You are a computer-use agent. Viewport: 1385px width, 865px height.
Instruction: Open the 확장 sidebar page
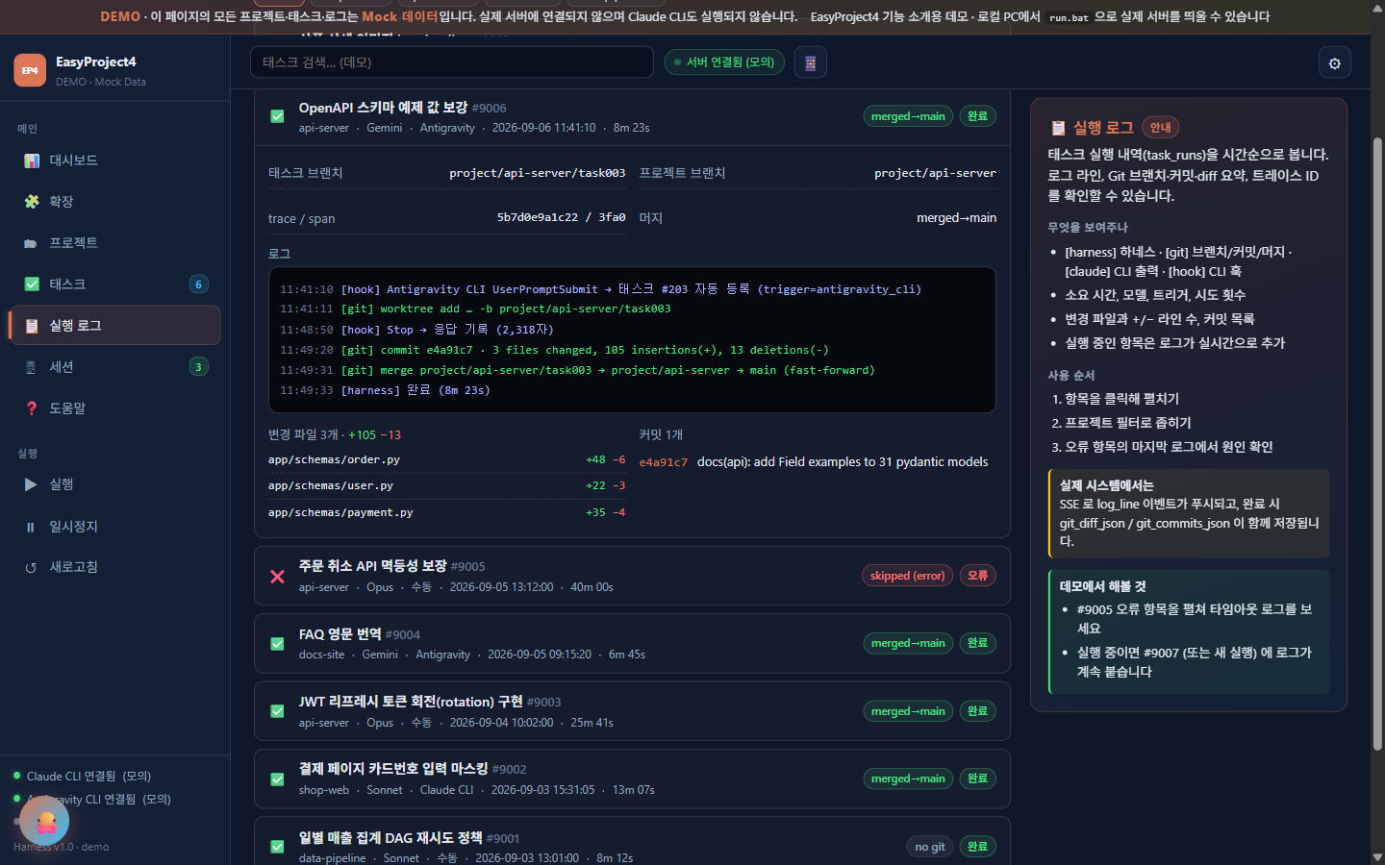[x=115, y=202]
